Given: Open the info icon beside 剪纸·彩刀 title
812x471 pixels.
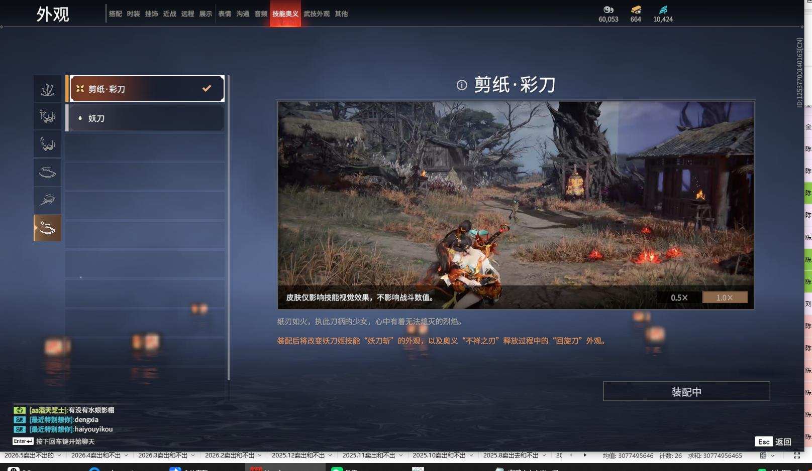Looking at the screenshot, I should coord(462,85).
